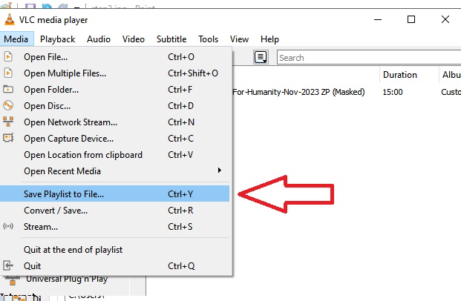Open the Subtitle menu
The height and width of the screenshot is (301, 461).
[171, 39]
